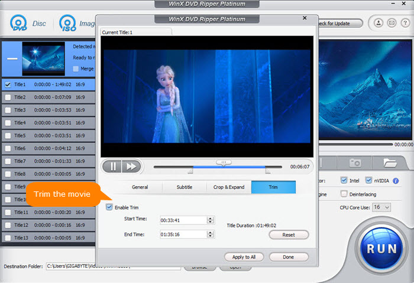Select the Trim tab
This screenshot has height=283, width=414.
273,187
